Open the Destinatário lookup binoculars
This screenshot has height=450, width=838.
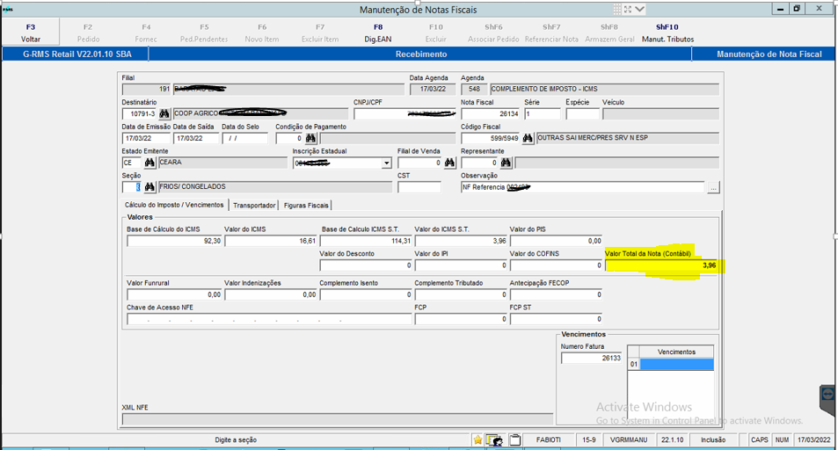(x=164, y=114)
